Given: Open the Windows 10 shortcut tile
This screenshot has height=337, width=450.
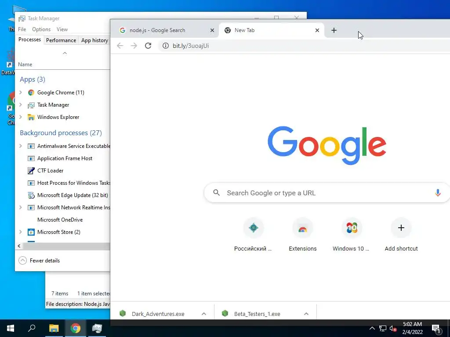Looking at the screenshot, I should pyautogui.click(x=352, y=228).
